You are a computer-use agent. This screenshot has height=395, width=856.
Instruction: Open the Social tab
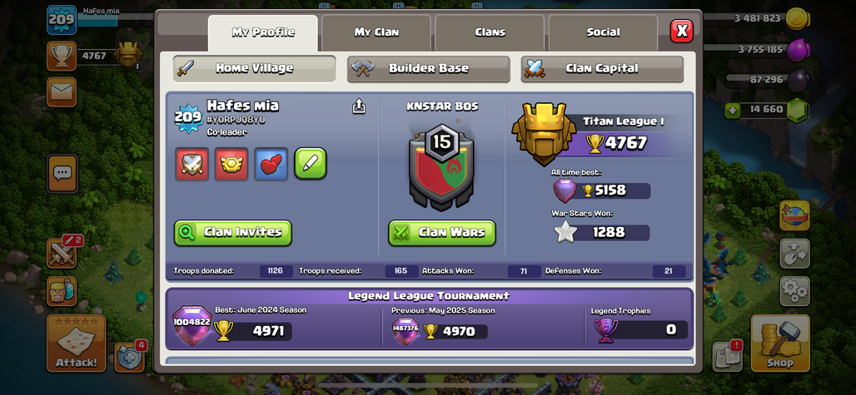[603, 32]
